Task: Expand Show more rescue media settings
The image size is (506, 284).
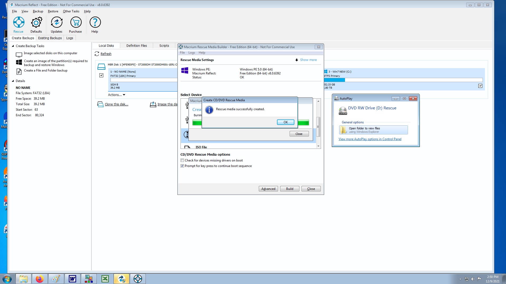Action: 306,60
